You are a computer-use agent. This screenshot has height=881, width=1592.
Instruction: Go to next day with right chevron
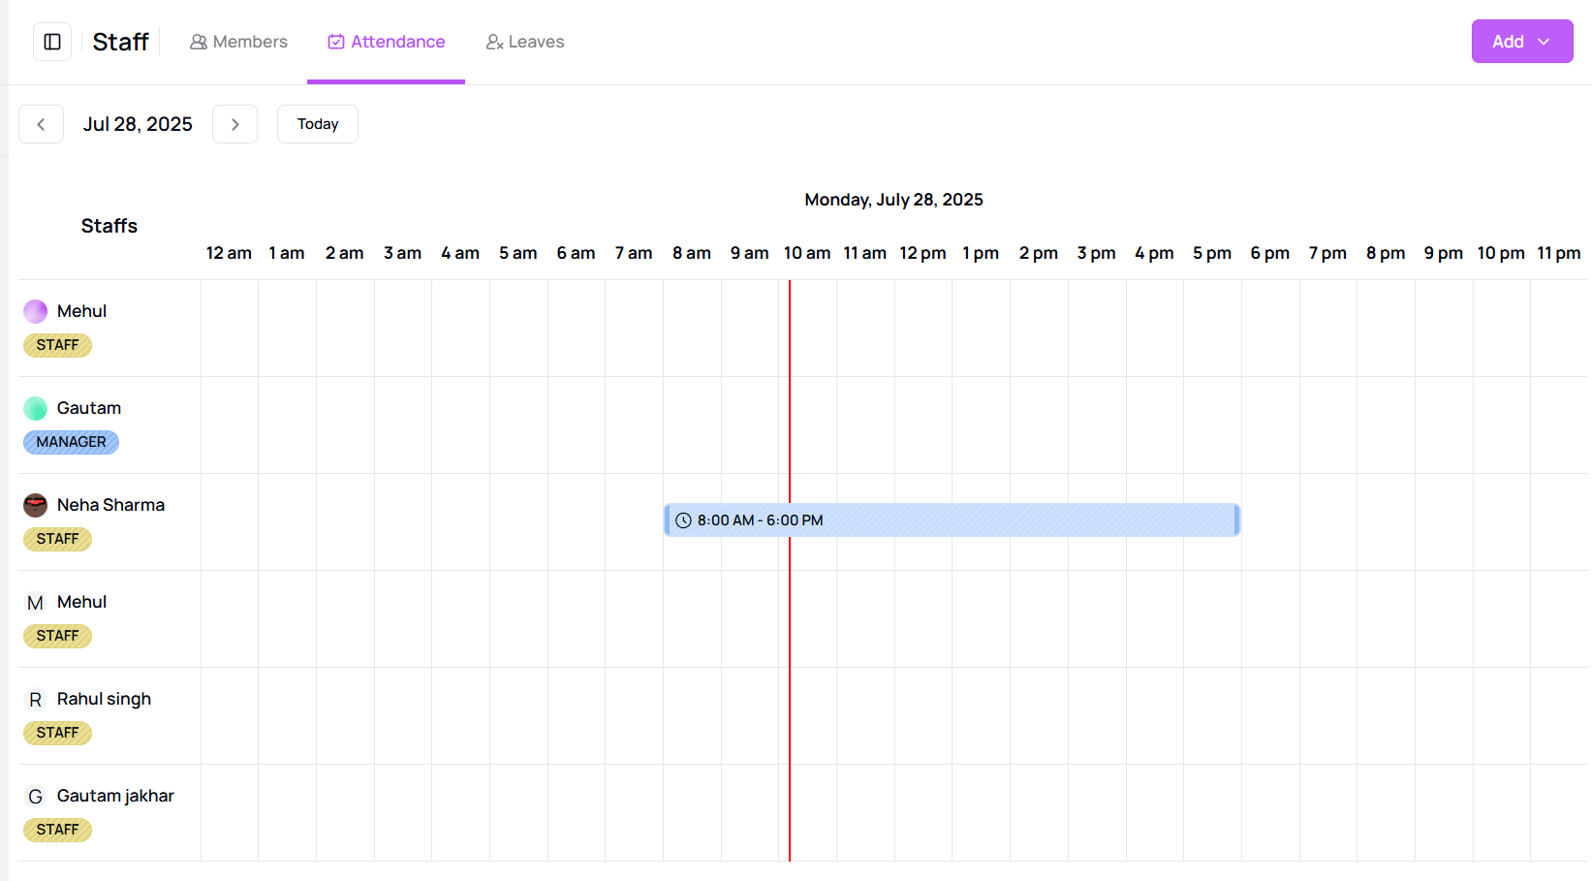[x=234, y=124]
